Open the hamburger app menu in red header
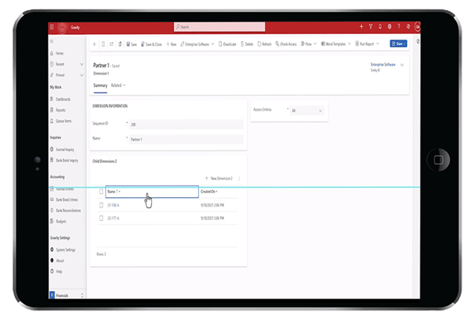This screenshot has height=323, width=475. click(51, 27)
